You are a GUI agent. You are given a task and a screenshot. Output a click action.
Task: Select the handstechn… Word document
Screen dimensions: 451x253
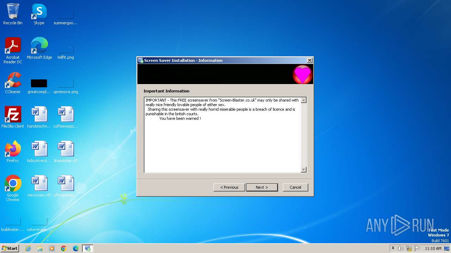[39, 117]
